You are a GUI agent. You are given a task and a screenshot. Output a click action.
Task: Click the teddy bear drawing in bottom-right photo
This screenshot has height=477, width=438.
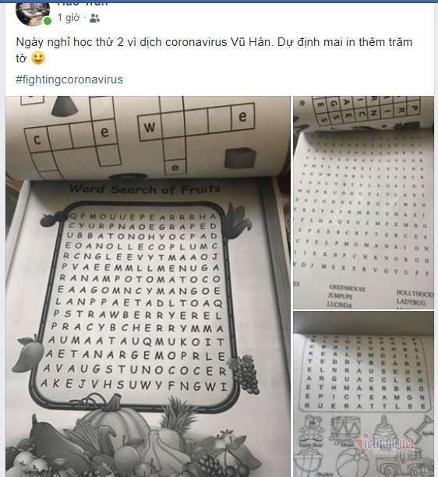pos(312,430)
